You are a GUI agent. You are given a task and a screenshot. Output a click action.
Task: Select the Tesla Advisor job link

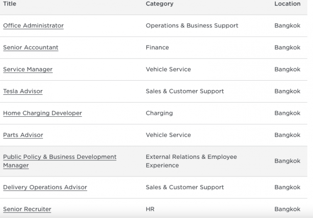tap(23, 91)
